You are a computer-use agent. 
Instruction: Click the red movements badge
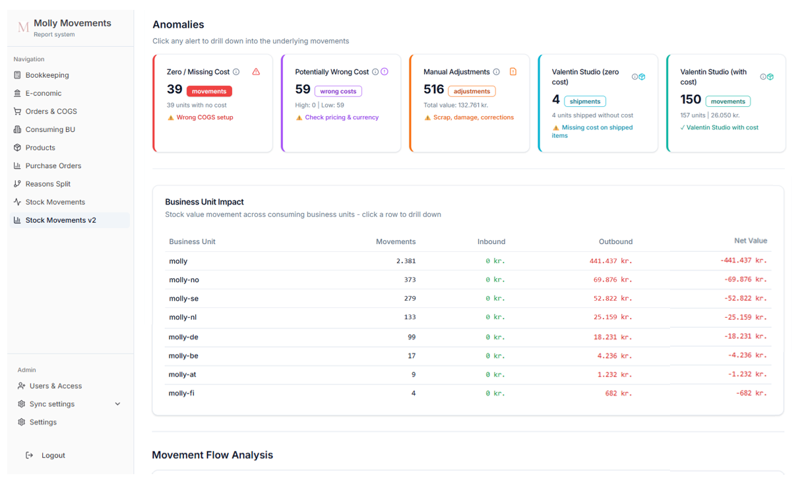(209, 92)
